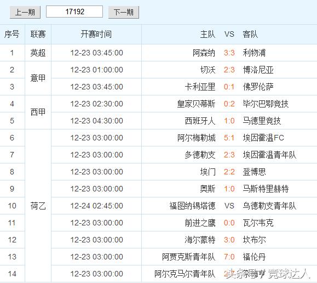The image size is (317, 283).
Task: Click the 3:3 score in the 阿森纳 row
Action: (229, 53)
